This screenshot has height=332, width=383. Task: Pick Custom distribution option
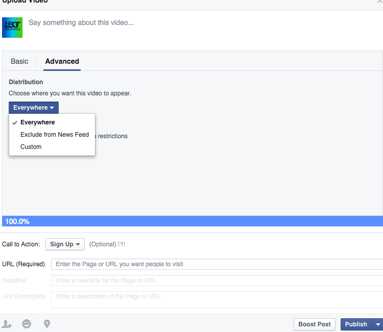pos(52,146)
